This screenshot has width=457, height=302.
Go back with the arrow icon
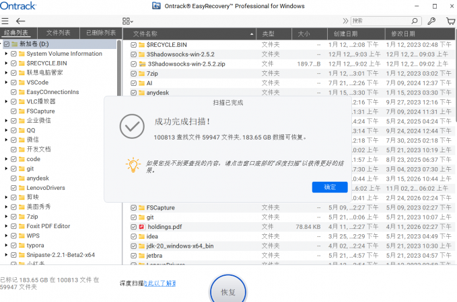pyautogui.click(x=20, y=21)
